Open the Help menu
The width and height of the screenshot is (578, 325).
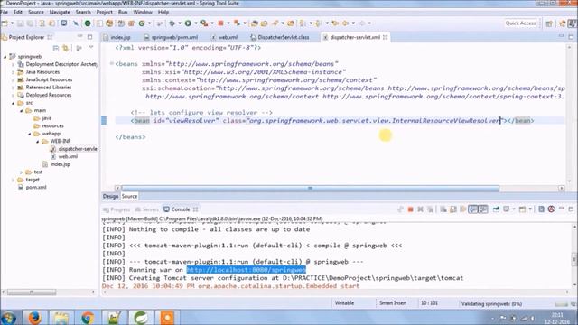pyautogui.click(x=163, y=12)
